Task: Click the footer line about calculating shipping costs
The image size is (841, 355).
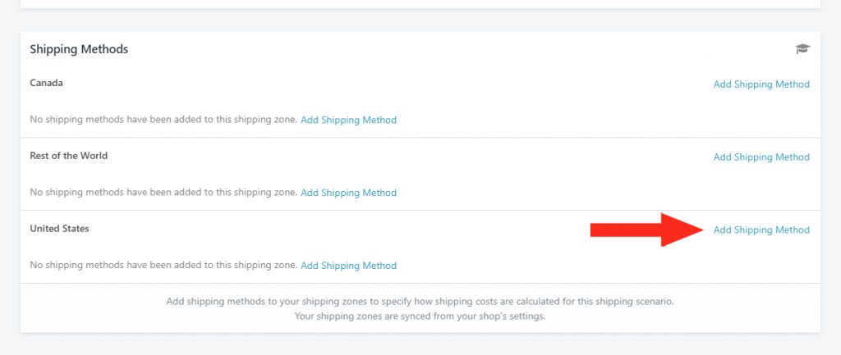Action: 420,302
